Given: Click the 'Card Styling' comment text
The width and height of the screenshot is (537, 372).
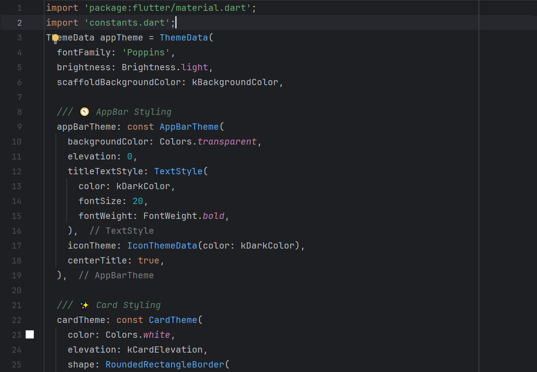Looking at the screenshot, I should tap(128, 305).
